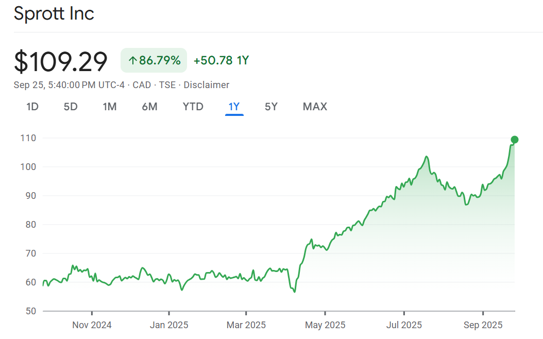Select the MAX time range

click(x=315, y=107)
